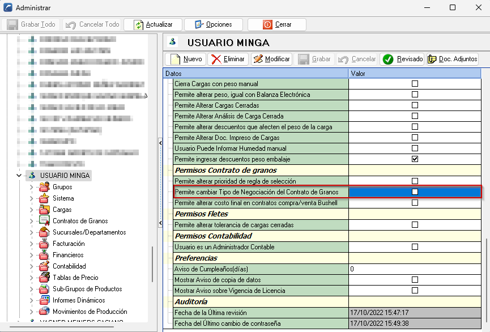Click the Opciones button
The height and width of the screenshot is (332, 490).
pos(214,25)
